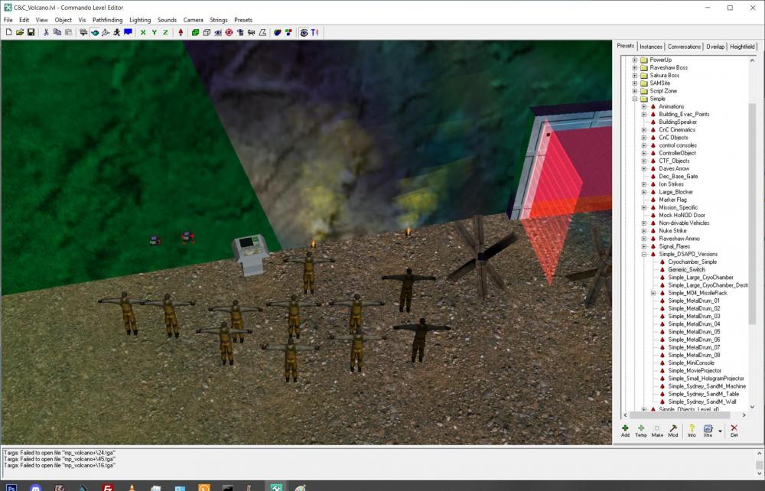Click the Cut scissors icon
This screenshot has height=491, width=765.
46,32
